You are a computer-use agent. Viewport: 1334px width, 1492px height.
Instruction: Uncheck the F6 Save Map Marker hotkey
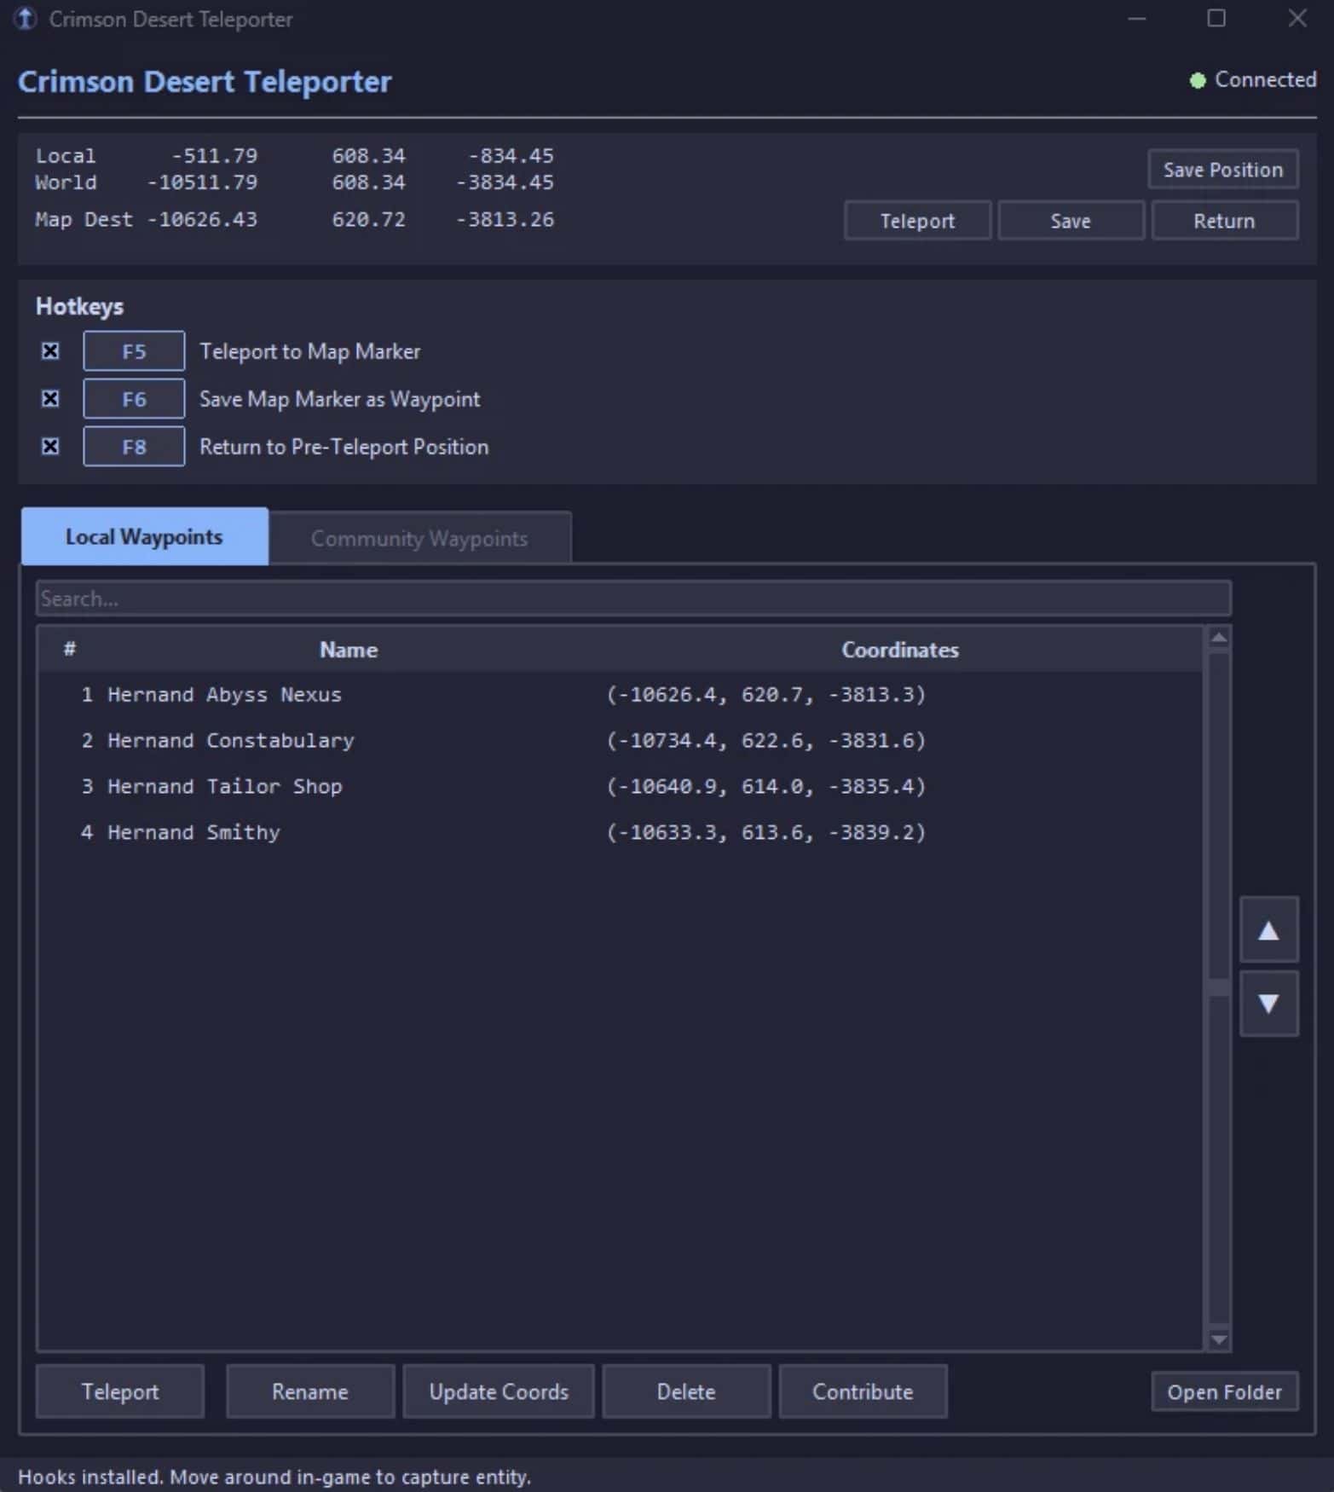coord(50,399)
